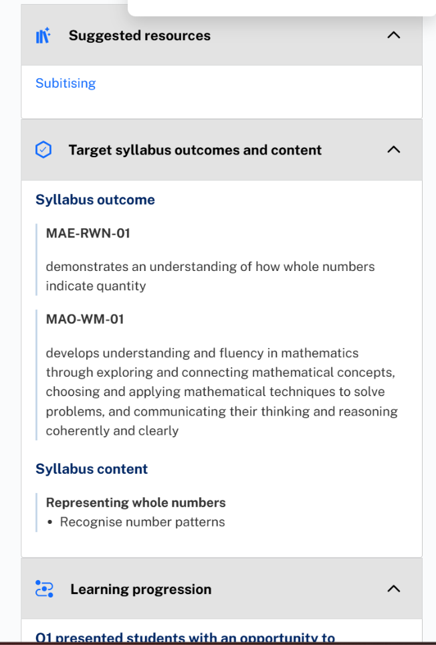Click the MAO-WM-01 outcome code
Image resolution: width=436 pixels, height=645 pixels.
(85, 319)
